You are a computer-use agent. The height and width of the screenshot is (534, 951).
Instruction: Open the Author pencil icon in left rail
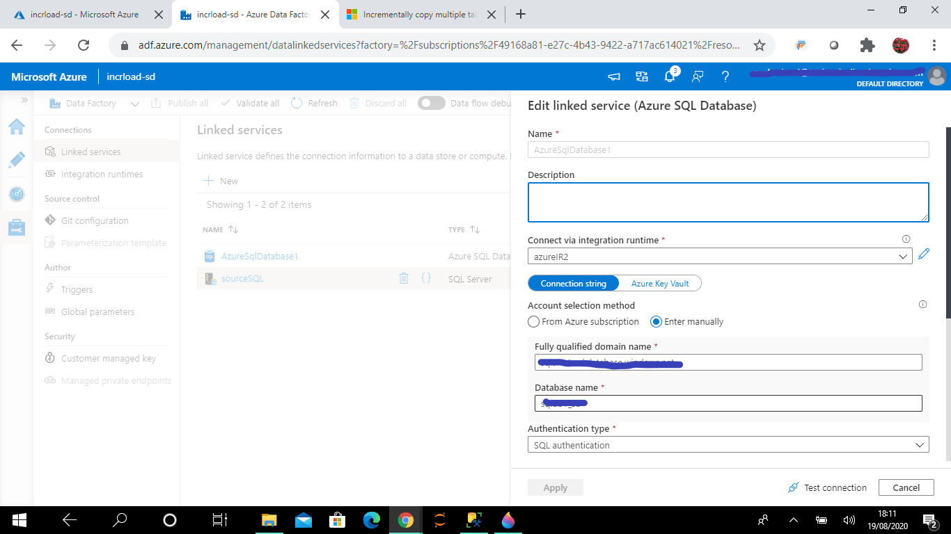[x=17, y=160]
